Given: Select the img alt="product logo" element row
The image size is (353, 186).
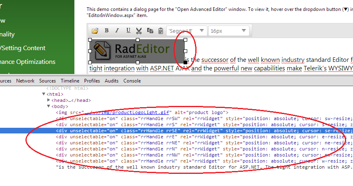Looking at the screenshot, I should [x=142, y=112].
